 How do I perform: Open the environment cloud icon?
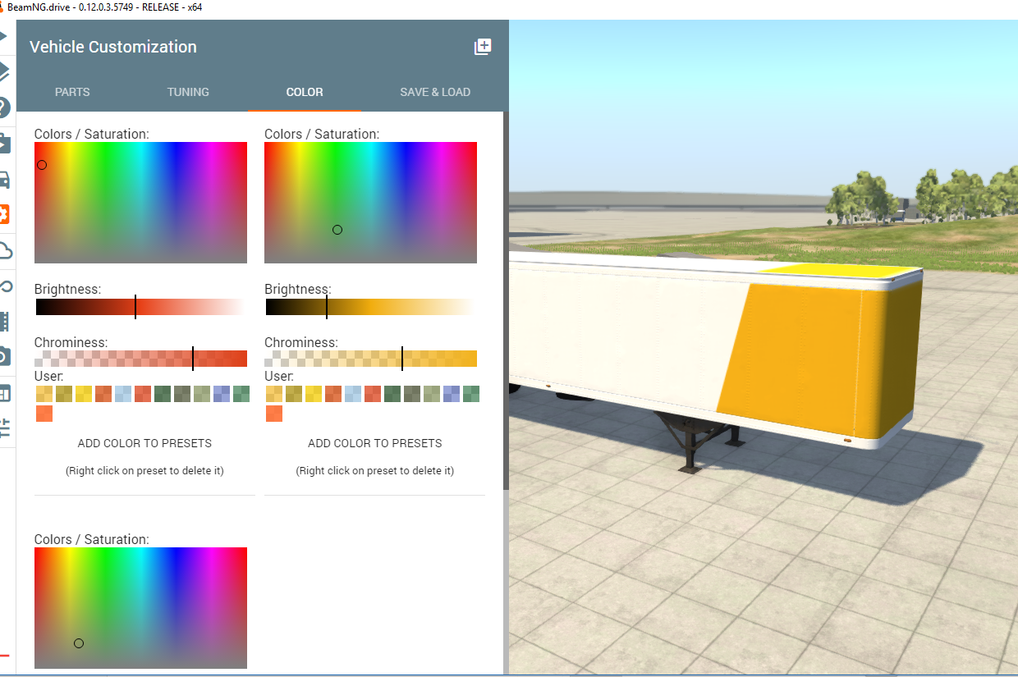point(5,250)
